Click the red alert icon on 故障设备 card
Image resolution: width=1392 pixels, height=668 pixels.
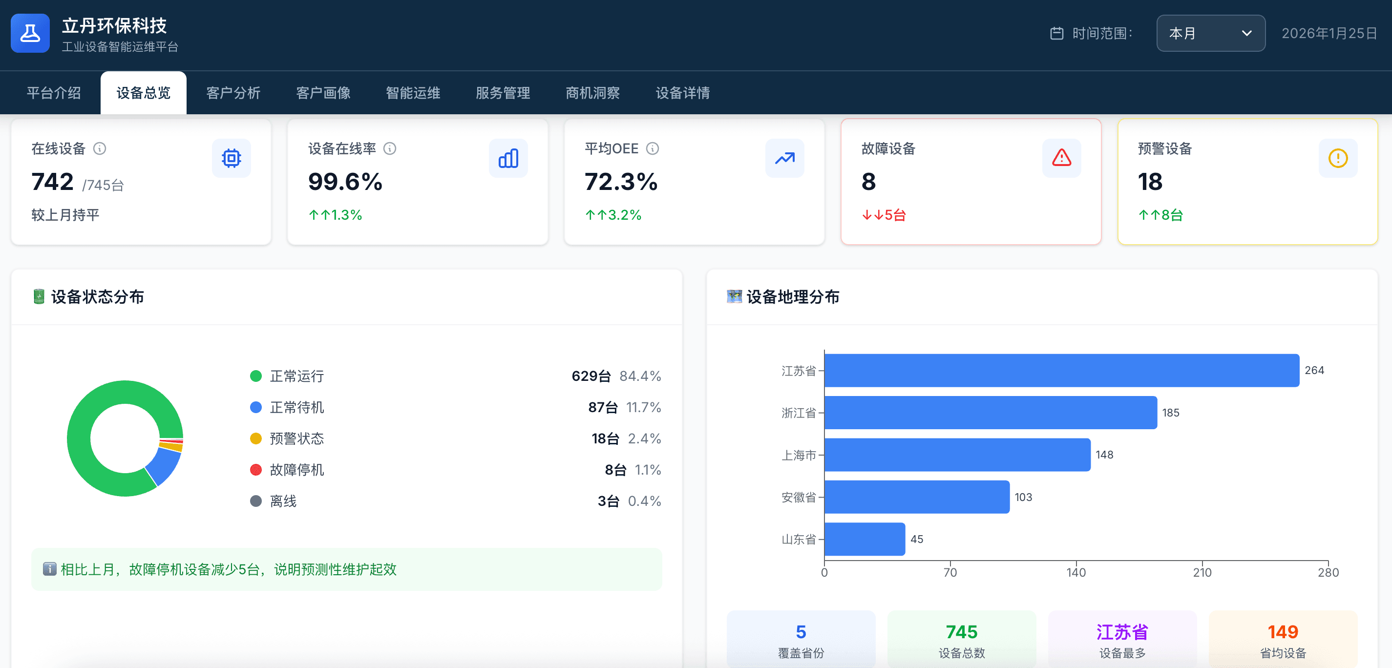(1061, 158)
